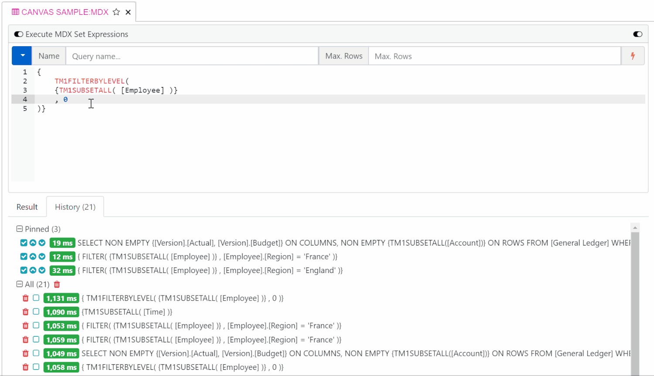Delete the TM1SUBSETALL Time history entry
This screenshot has height=376, width=654.
(x=25, y=311)
